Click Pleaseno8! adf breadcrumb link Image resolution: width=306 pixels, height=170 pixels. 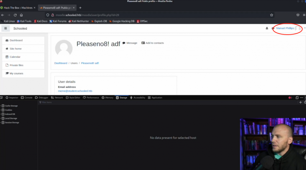tap(90, 63)
